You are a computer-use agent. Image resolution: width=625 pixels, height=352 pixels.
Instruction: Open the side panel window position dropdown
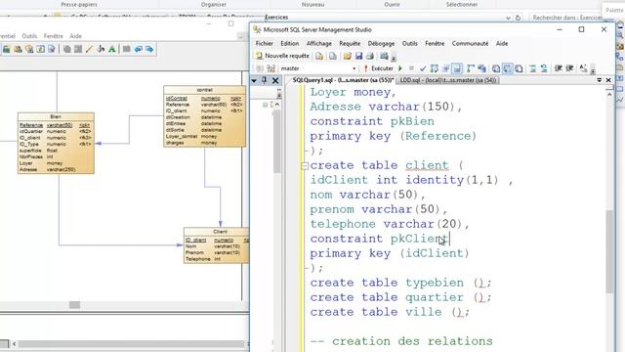click(254, 80)
